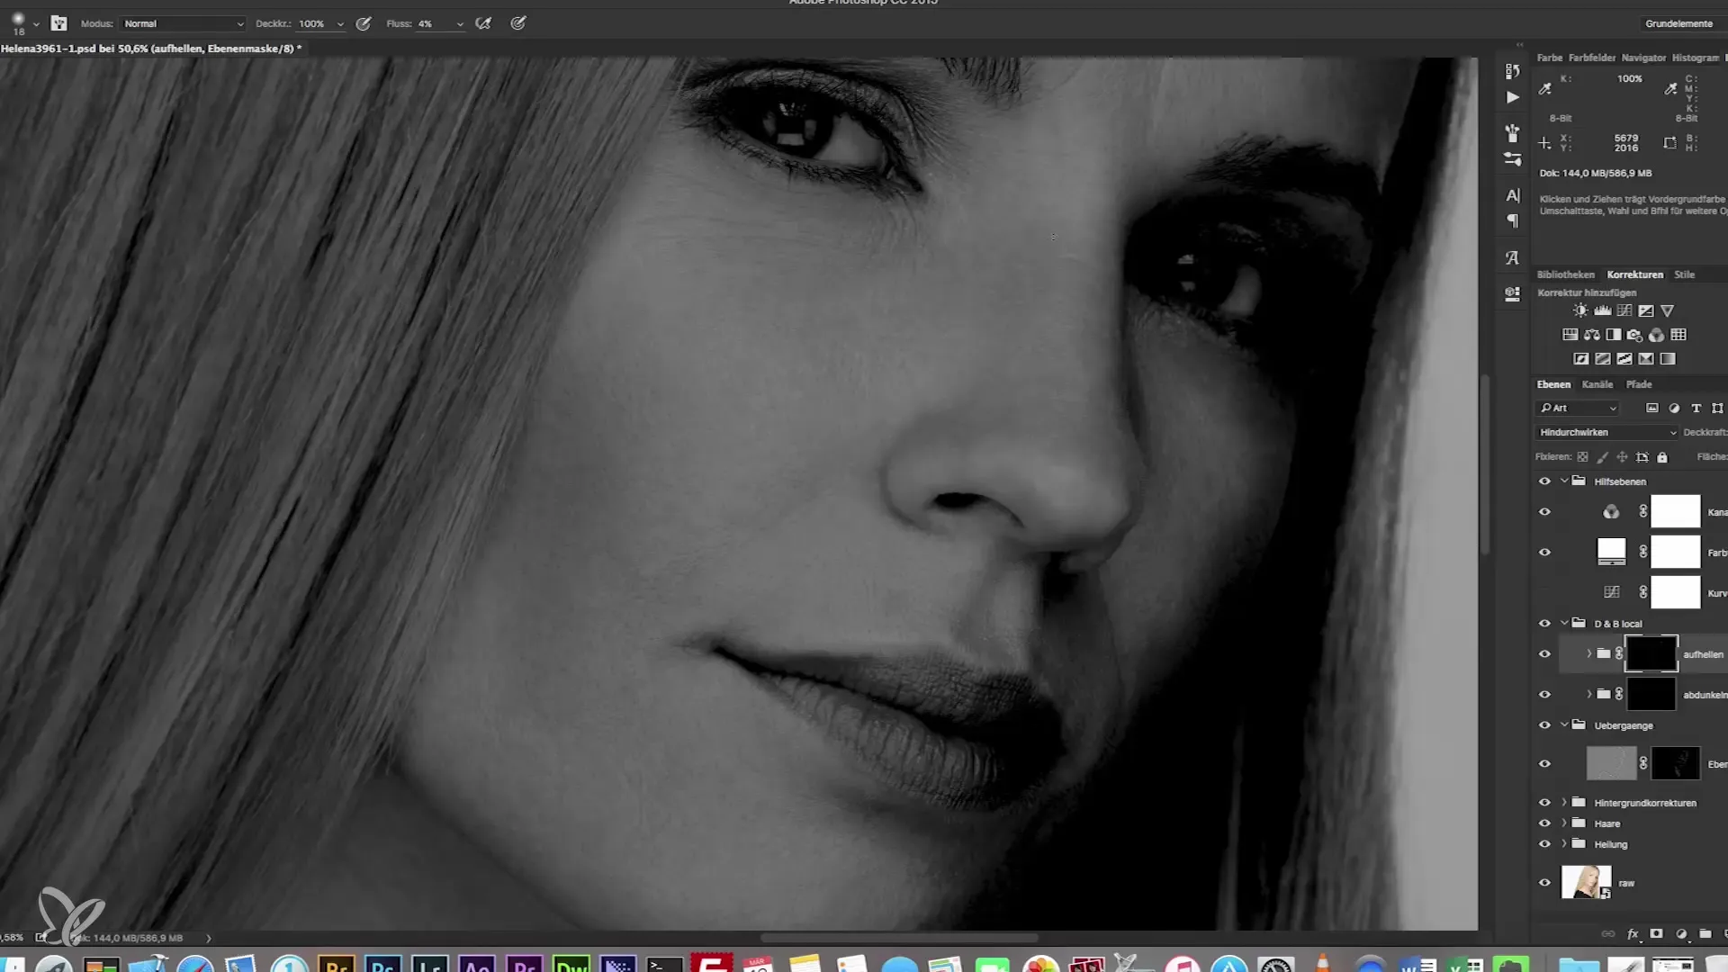Add a Vibrance adjustment layer
Screen dimensions: 1728x972
click(1668, 310)
